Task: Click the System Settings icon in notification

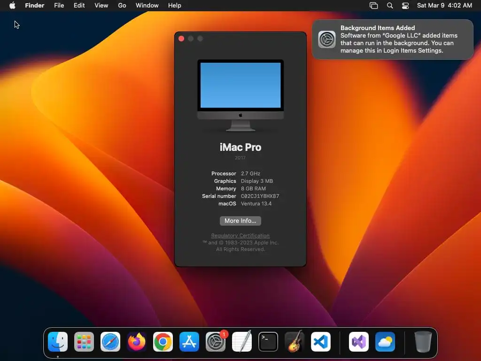Action: (x=327, y=39)
